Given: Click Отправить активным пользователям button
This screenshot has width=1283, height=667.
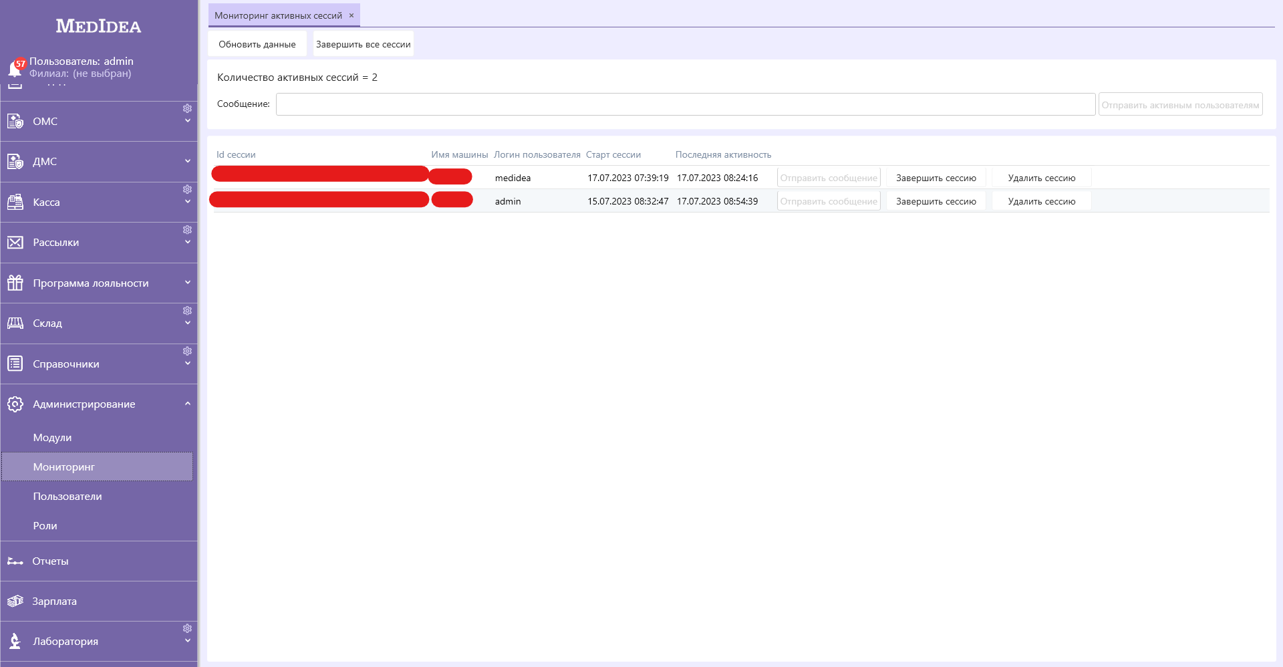Looking at the screenshot, I should (x=1181, y=105).
